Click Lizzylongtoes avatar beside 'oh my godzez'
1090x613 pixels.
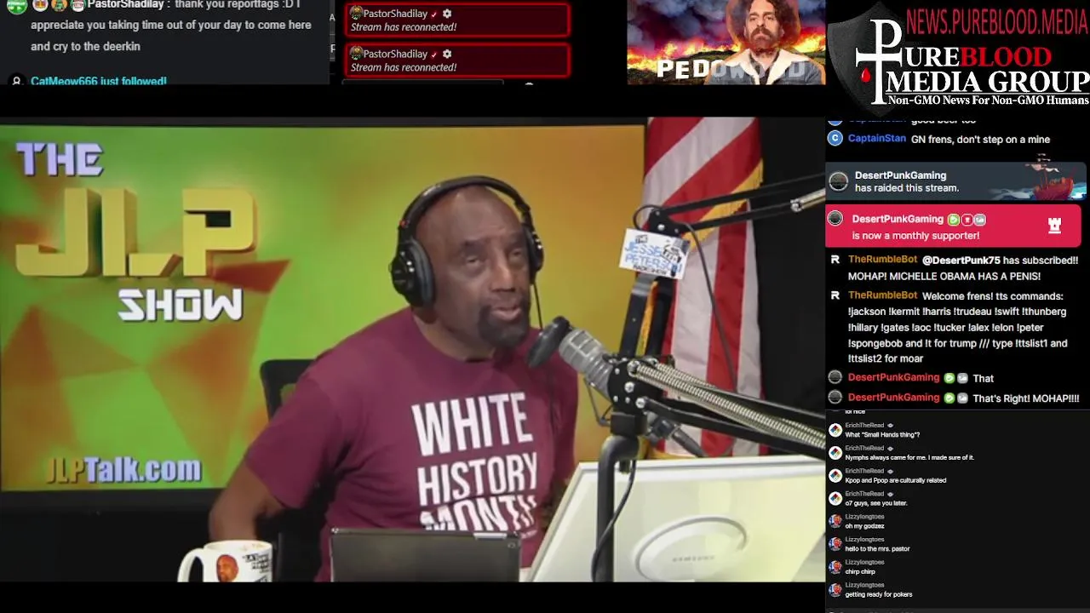pos(835,521)
